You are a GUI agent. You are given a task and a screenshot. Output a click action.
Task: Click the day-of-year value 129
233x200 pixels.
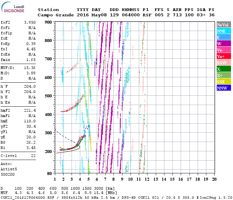114,15
